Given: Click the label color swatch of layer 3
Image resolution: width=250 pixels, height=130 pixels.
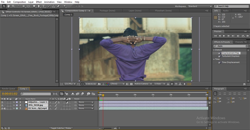Looking at the screenshot, I should point(17,108).
